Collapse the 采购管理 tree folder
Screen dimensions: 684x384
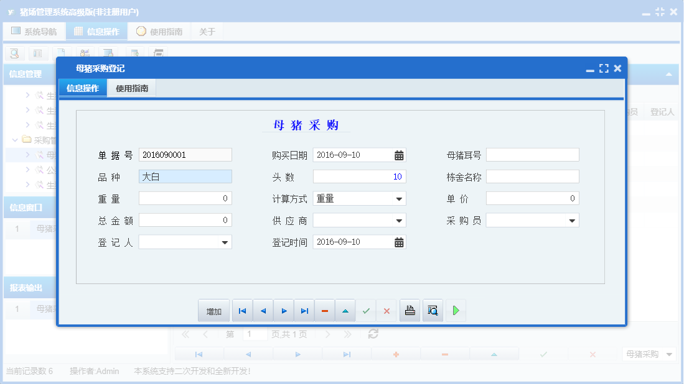pyautogui.click(x=16, y=140)
